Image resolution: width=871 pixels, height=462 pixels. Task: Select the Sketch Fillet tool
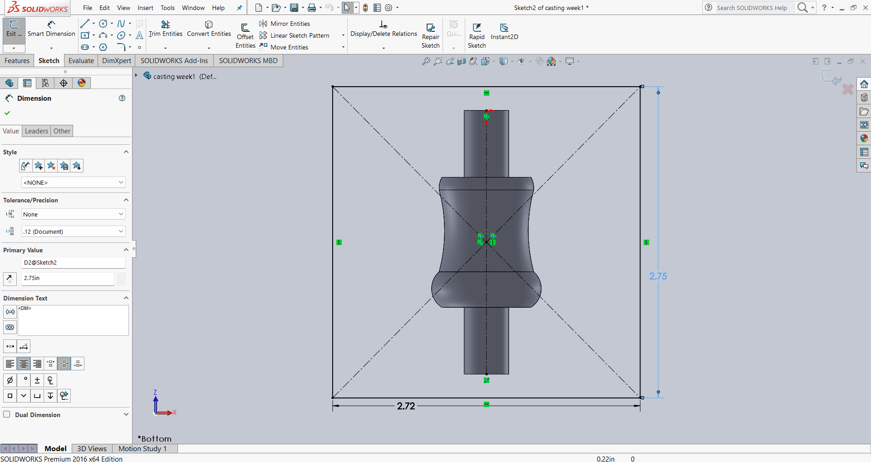[x=121, y=47]
